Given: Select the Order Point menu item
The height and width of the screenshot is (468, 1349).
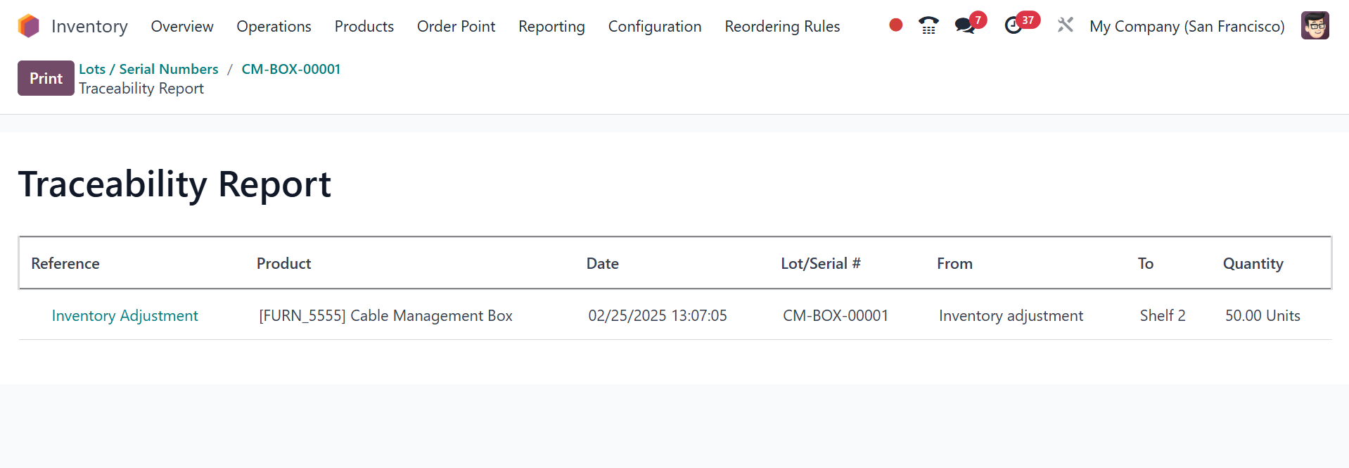Looking at the screenshot, I should (456, 27).
